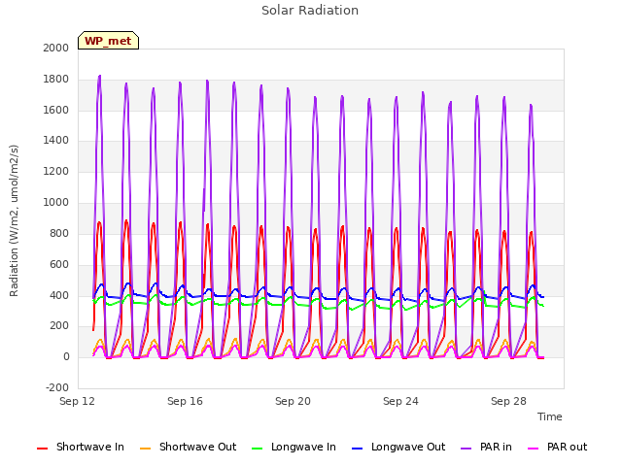Image resolution: width=622 pixels, height=466 pixels.
Task: Toggle the PAR in legend entry
Action: point(486,447)
